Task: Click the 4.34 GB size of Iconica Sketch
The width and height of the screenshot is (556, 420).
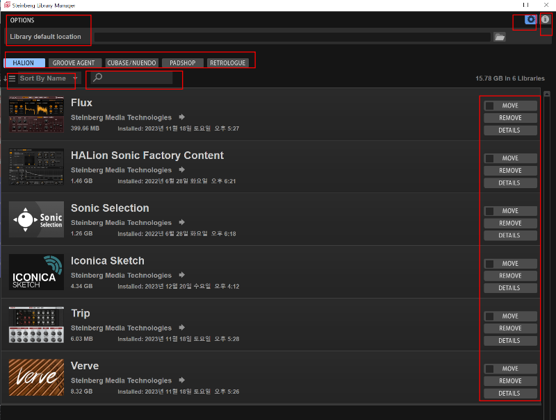Action: [81, 286]
